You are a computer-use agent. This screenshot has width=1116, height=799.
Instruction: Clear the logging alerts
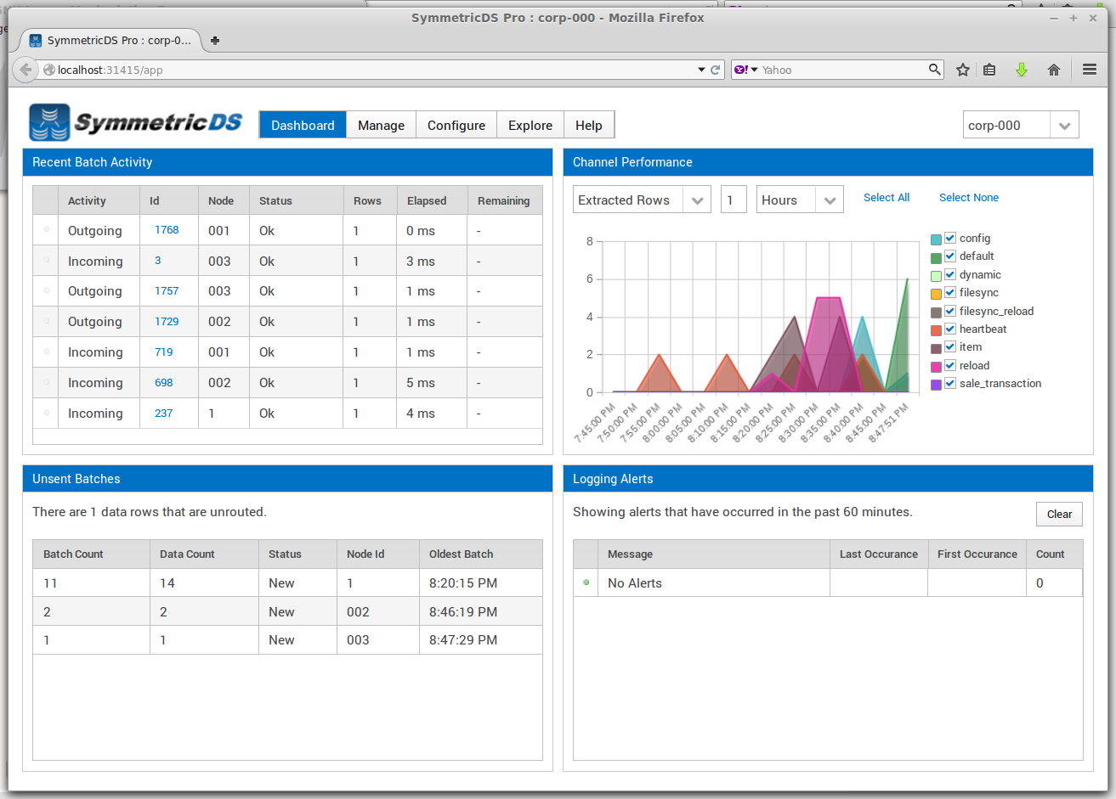[x=1059, y=514]
